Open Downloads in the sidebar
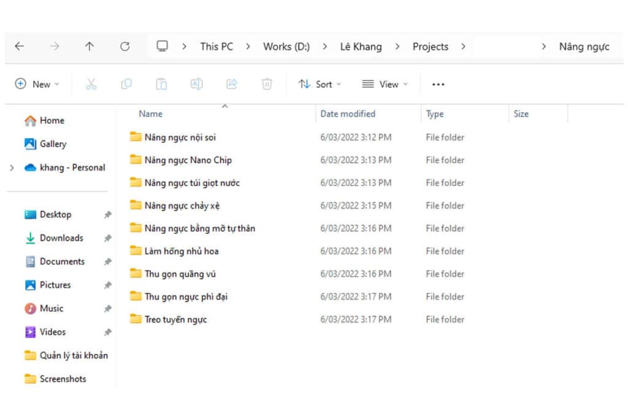 (x=61, y=238)
